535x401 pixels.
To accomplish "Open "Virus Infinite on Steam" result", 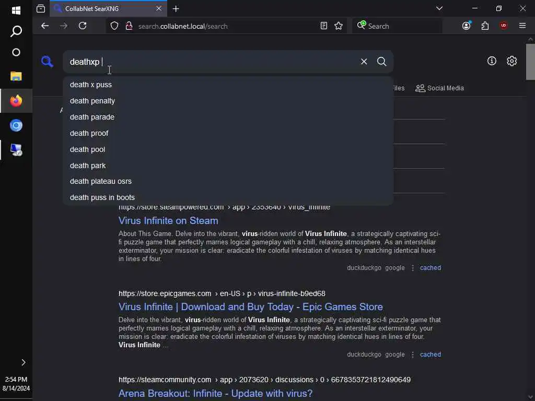I will 168,221.
